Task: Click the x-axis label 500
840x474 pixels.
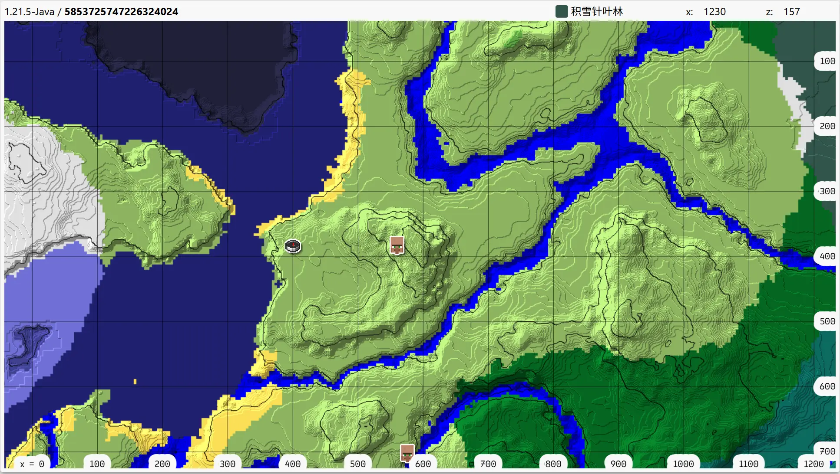Action: [x=358, y=464]
